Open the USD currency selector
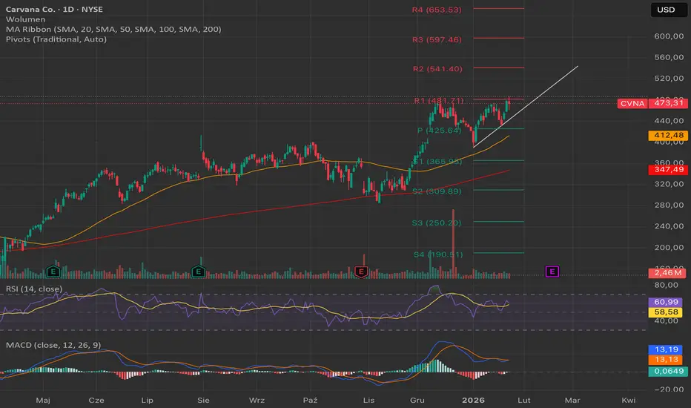The width and height of the screenshot is (691, 408). point(667,10)
